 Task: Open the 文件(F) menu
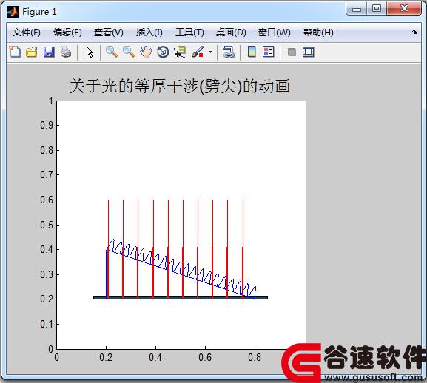click(27, 33)
